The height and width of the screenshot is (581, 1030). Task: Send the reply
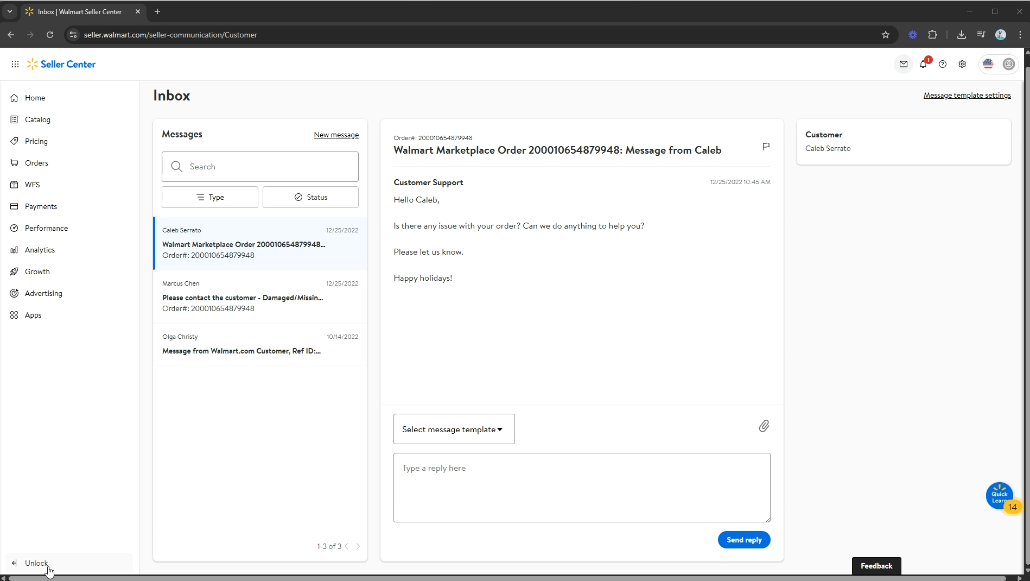point(744,540)
